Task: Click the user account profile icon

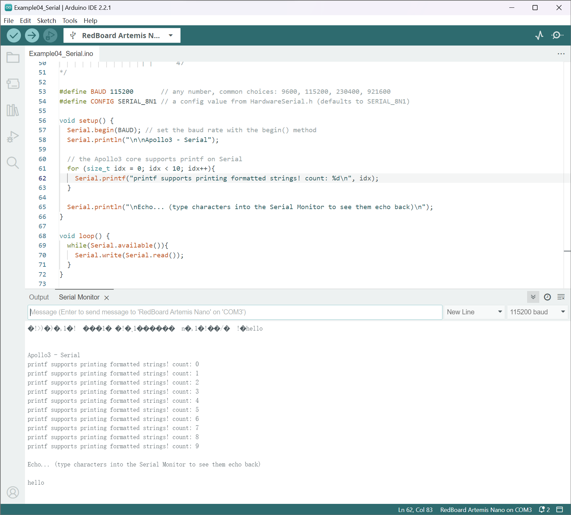Action: (13, 492)
